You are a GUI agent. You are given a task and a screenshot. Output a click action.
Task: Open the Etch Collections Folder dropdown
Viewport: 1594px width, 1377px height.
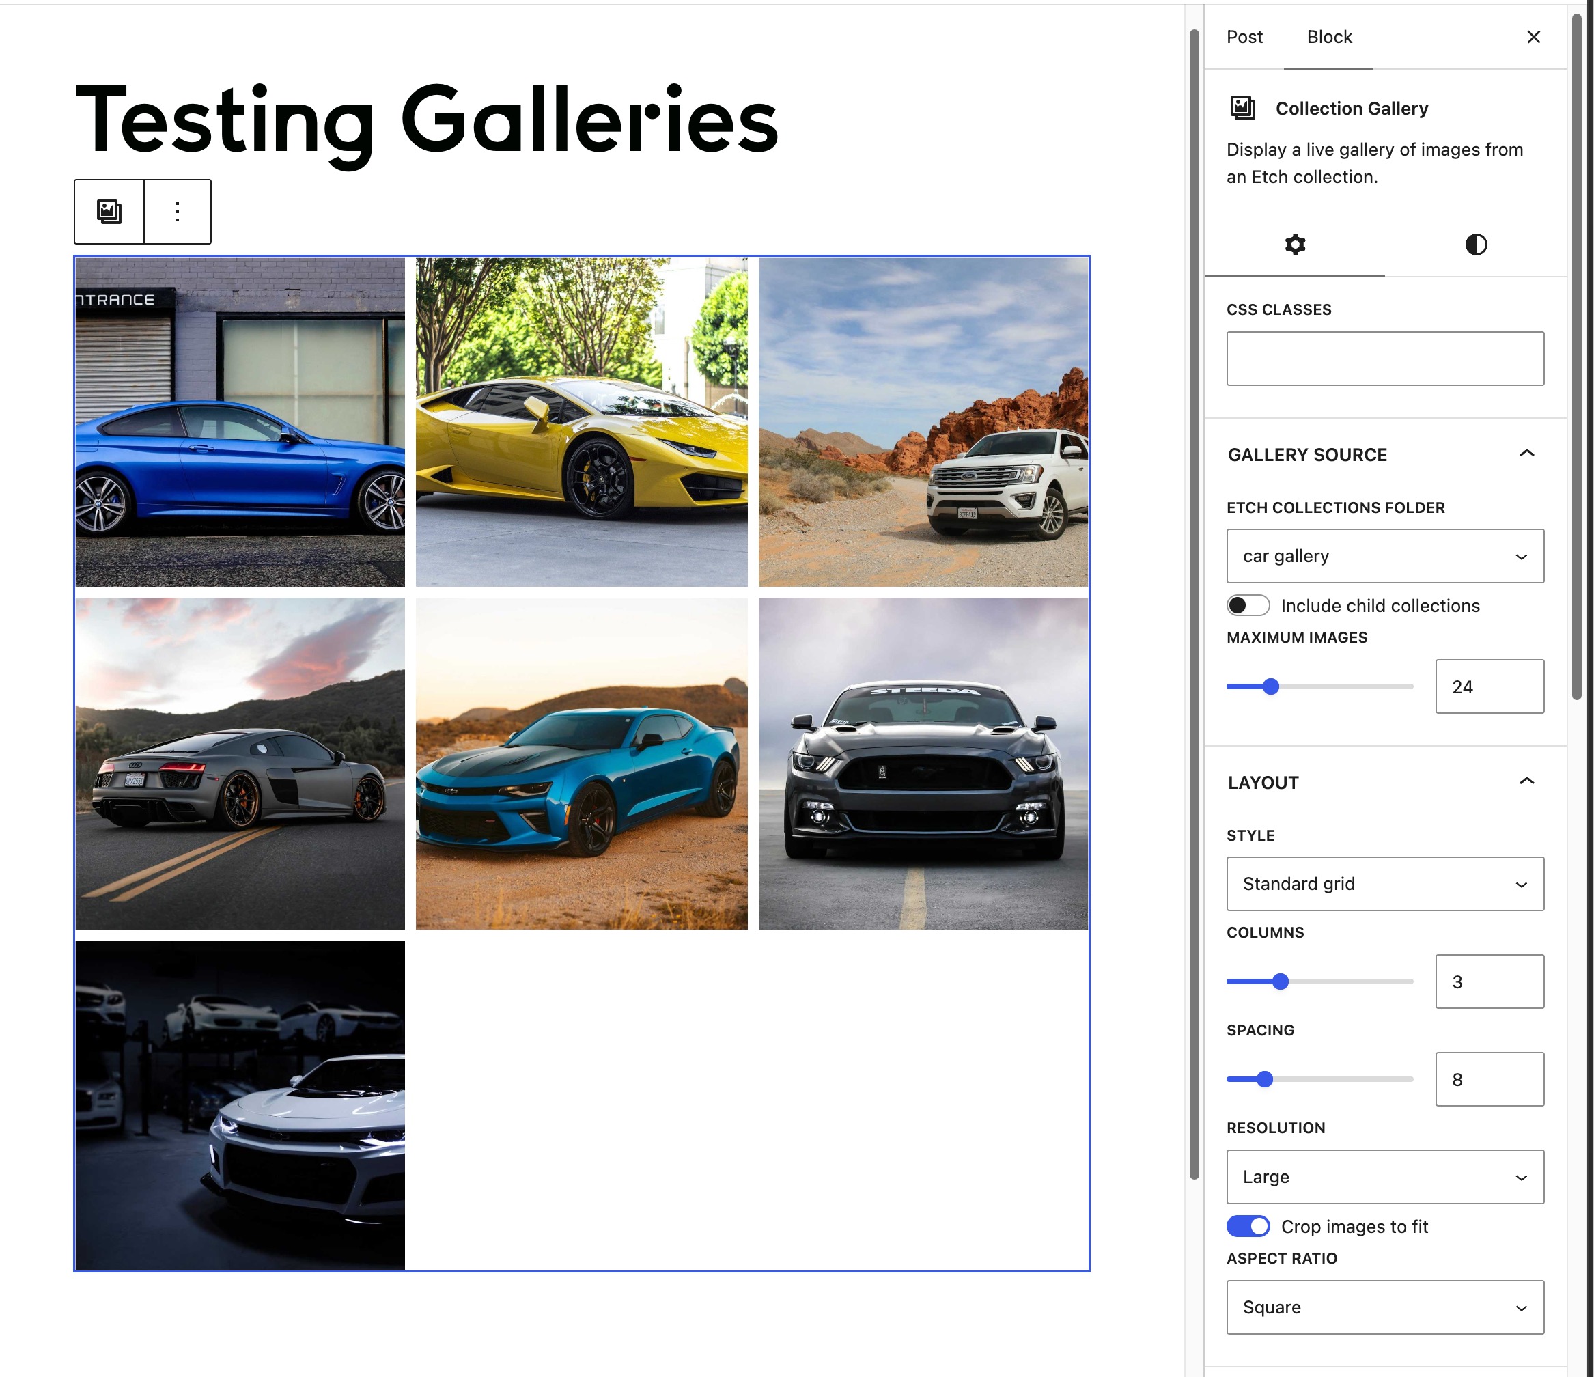[x=1385, y=555]
